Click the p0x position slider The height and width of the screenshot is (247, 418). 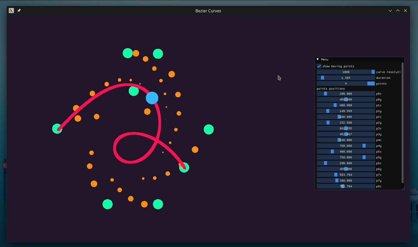pos(346,94)
